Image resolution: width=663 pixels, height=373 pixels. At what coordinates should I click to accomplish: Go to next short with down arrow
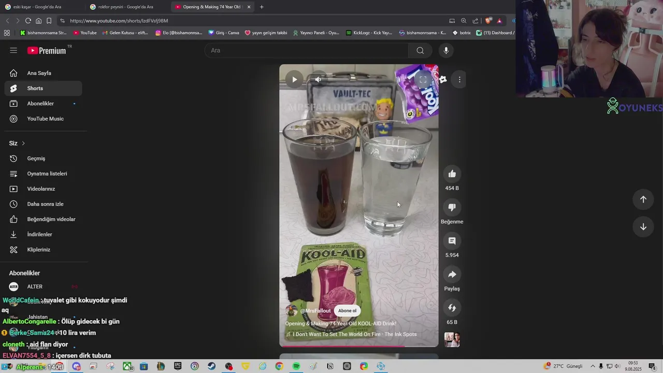[x=643, y=227]
